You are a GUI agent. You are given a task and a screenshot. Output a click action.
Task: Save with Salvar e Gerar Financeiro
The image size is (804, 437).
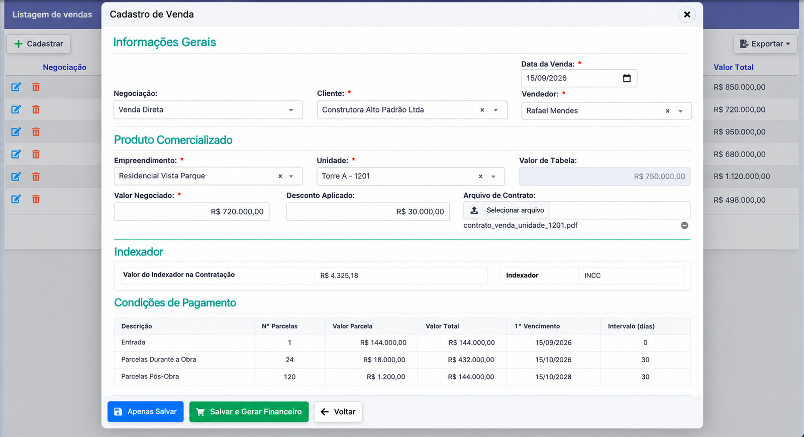(249, 412)
